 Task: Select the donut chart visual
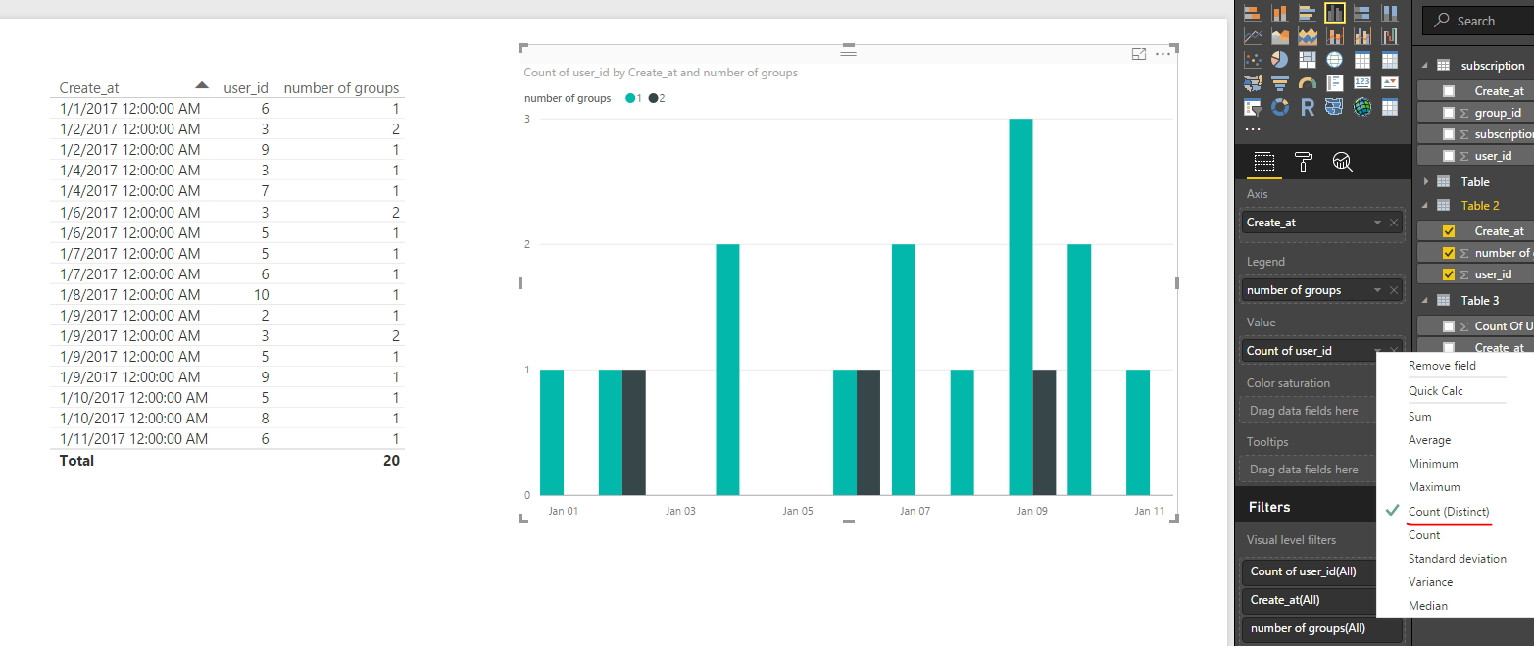pos(1279,107)
